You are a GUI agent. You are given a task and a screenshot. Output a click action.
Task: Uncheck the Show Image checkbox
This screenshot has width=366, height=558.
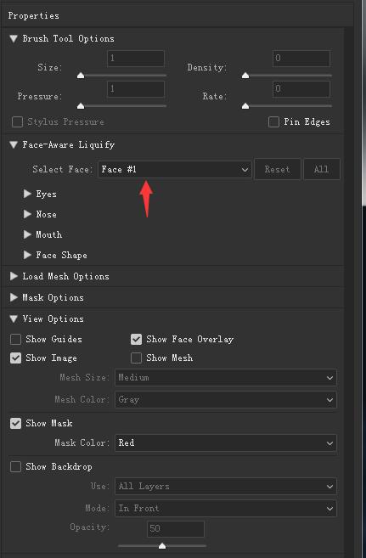coord(15,358)
